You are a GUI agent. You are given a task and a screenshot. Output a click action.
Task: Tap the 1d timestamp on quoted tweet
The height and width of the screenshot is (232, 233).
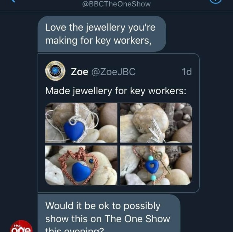[187, 72]
